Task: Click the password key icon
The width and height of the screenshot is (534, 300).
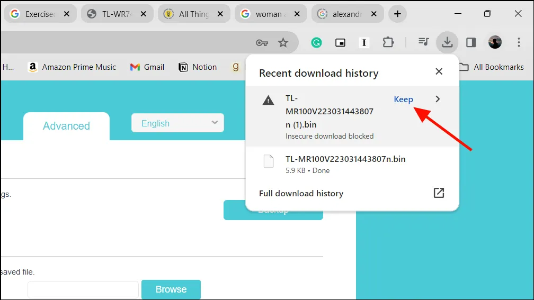Action: pyautogui.click(x=262, y=43)
